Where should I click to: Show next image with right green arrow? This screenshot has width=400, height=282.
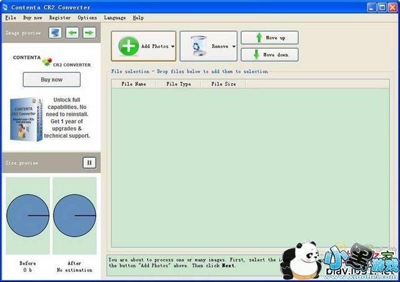[89, 32]
